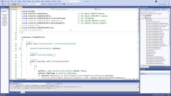Click Categorized icon in Properties panel
The height and width of the screenshot is (96, 171).
(x=141, y=74)
